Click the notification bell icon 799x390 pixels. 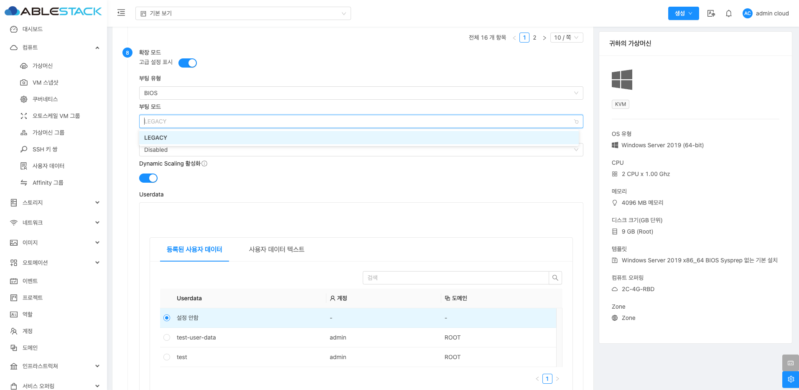(x=728, y=13)
